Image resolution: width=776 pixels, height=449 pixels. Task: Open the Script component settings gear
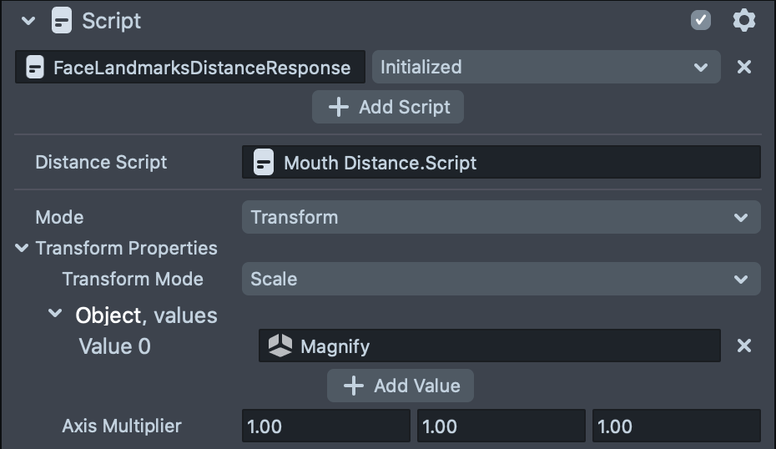(x=743, y=21)
